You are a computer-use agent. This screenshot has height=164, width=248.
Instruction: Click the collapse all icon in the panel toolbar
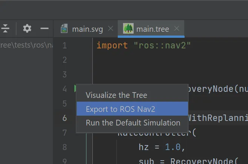coord(5,28)
